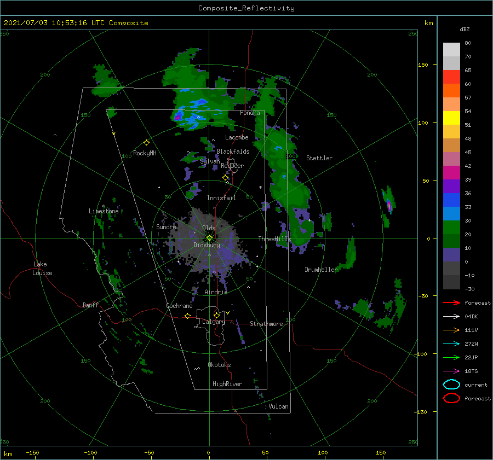
Task: Click the cyan current ellipse legend icon
Action: pyautogui.click(x=451, y=385)
